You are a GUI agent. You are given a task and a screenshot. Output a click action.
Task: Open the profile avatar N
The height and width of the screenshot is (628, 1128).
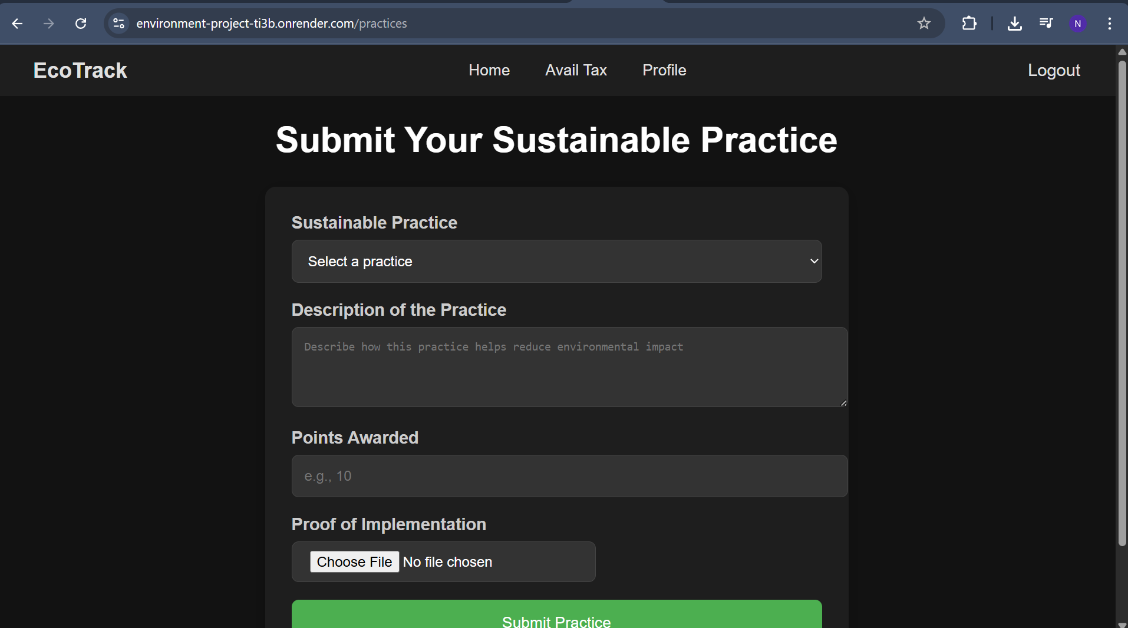(x=1077, y=24)
